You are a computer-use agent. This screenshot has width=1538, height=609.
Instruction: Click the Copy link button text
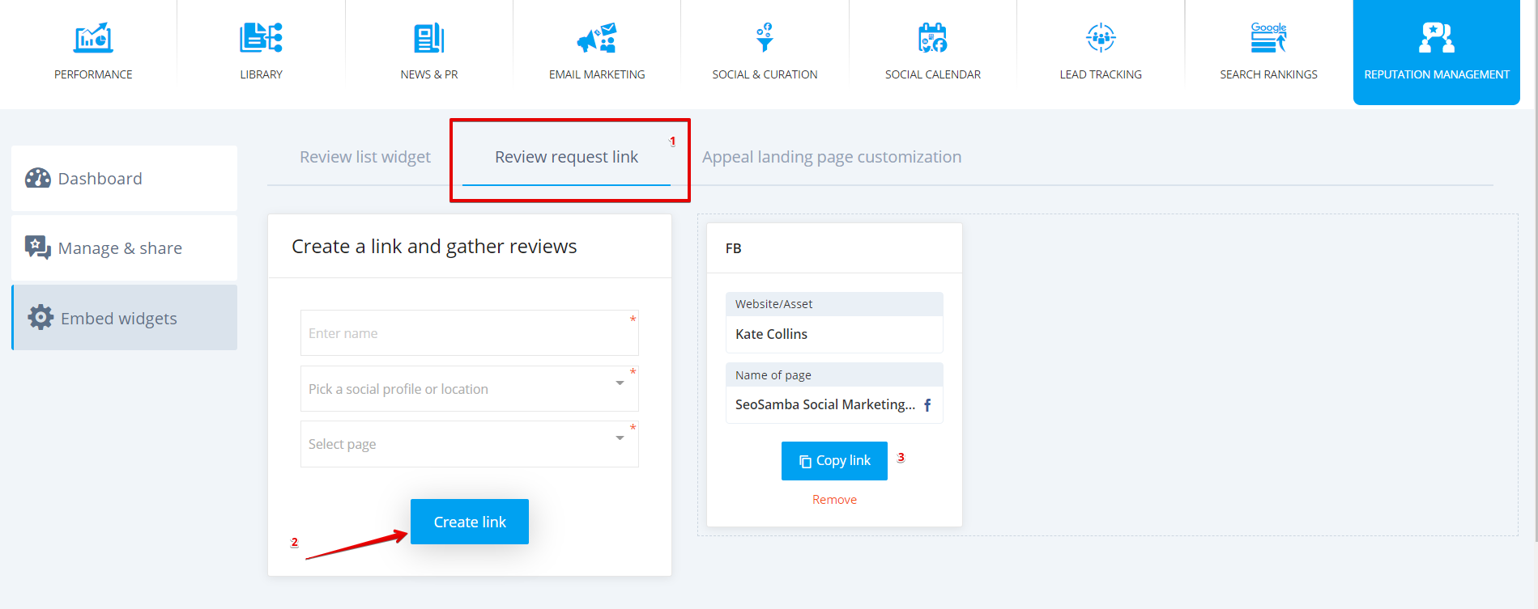pos(843,460)
